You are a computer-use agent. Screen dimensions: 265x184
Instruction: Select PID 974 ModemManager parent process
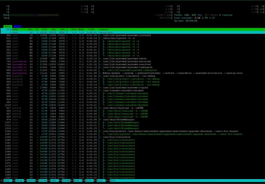click(x=132, y=120)
